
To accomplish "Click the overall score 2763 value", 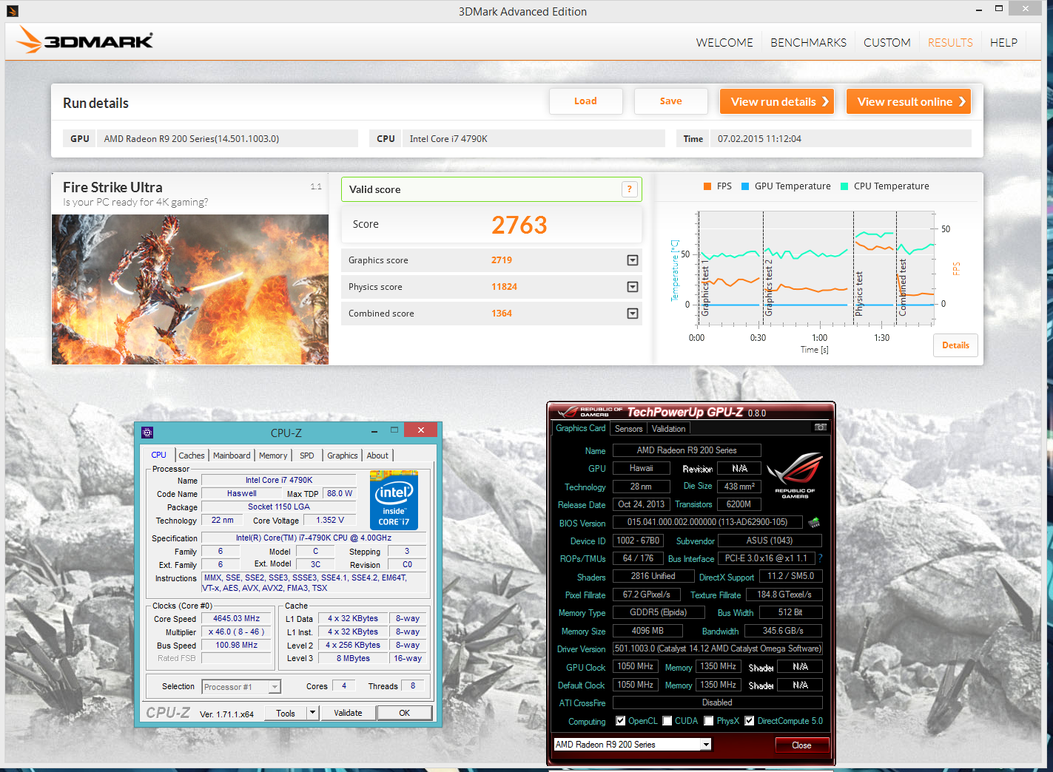I will coord(519,225).
